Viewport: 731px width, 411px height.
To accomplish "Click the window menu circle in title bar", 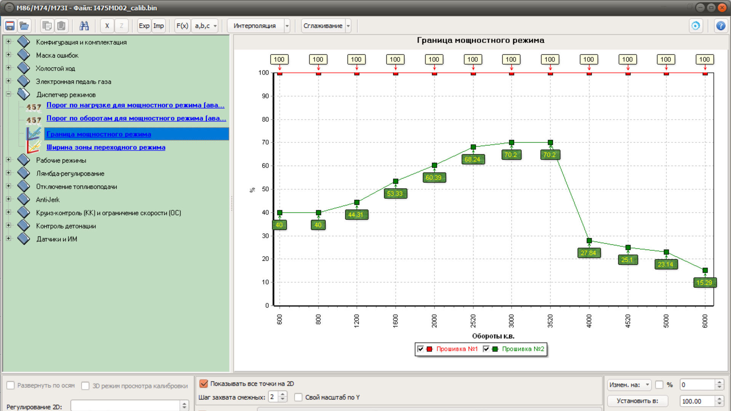I will pyautogui.click(x=9, y=8).
